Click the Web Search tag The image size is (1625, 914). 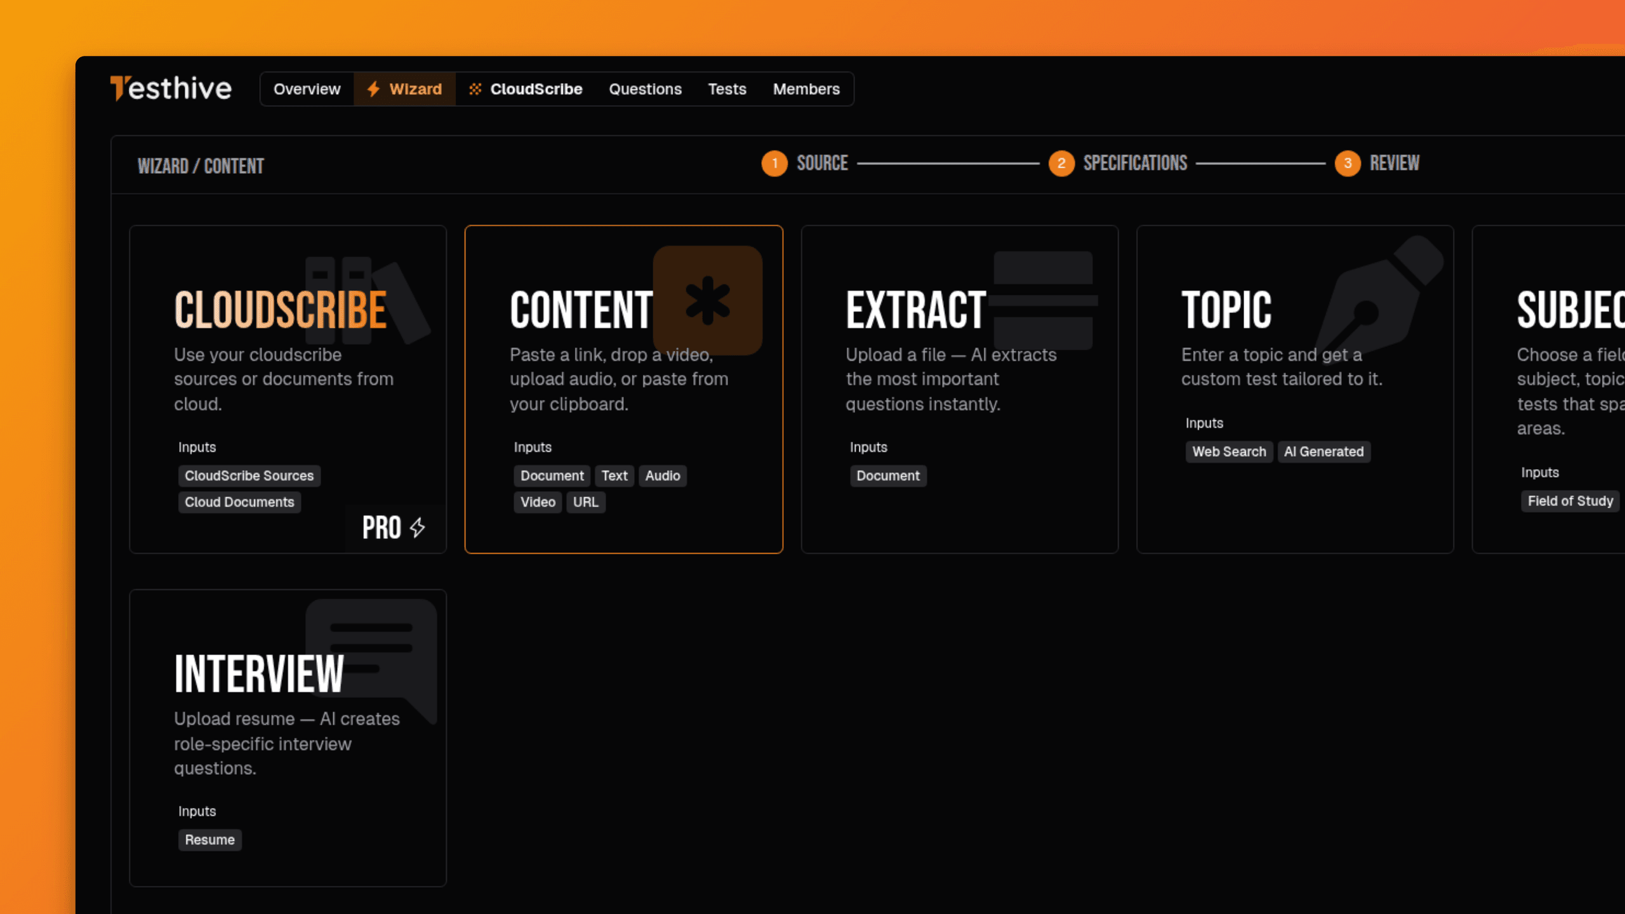click(1229, 451)
